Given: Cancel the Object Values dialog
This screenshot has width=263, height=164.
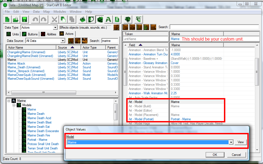Looking at the screenshot, I should click(x=236, y=155).
